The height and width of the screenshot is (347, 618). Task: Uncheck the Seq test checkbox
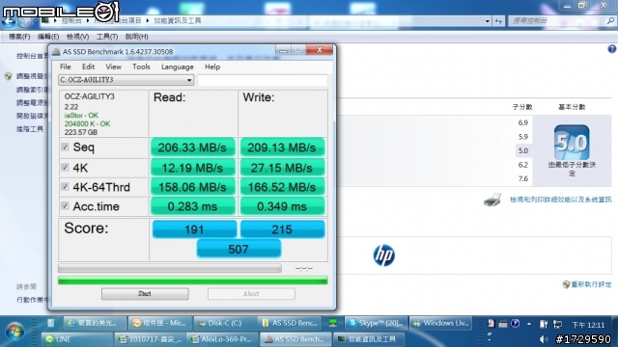pyautogui.click(x=65, y=147)
